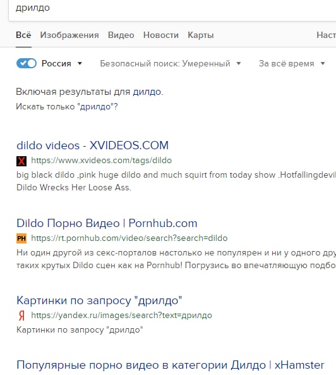Open Картинки по запросу "дрилдо" result

(99, 300)
